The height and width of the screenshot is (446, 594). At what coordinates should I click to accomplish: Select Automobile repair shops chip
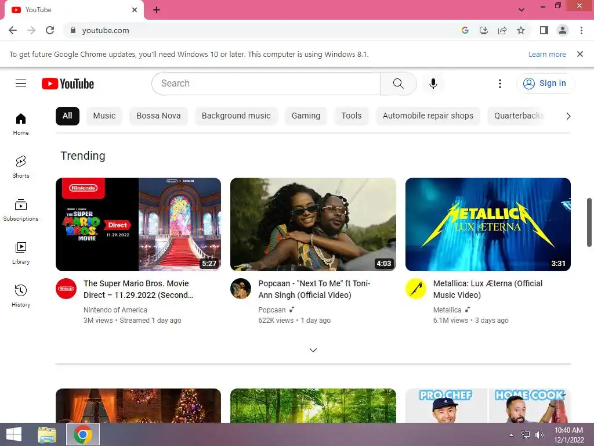[428, 116]
